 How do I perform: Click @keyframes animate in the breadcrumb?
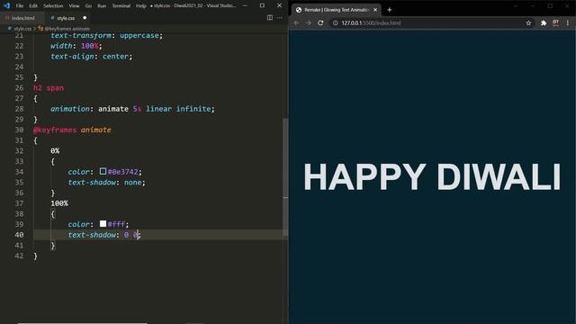pos(67,28)
